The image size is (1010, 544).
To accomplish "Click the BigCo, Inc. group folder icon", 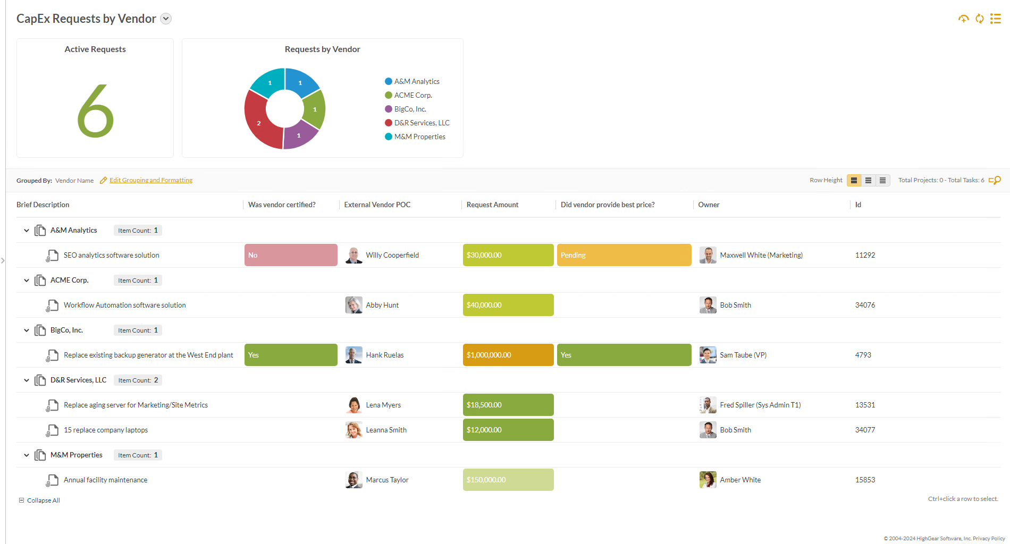I will 40,330.
